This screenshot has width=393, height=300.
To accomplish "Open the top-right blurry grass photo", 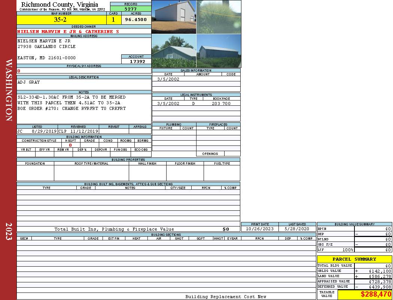I will (x=219, y=17).
